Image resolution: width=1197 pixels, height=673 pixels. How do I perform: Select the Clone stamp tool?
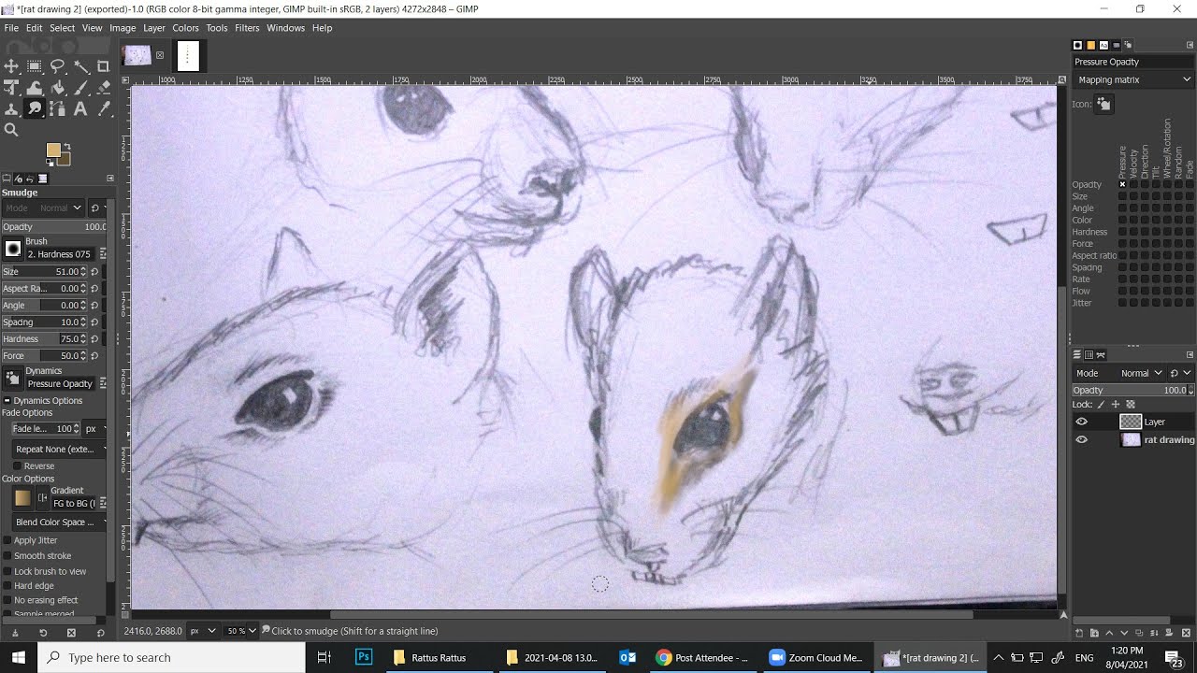pyautogui.click(x=11, y=108)
